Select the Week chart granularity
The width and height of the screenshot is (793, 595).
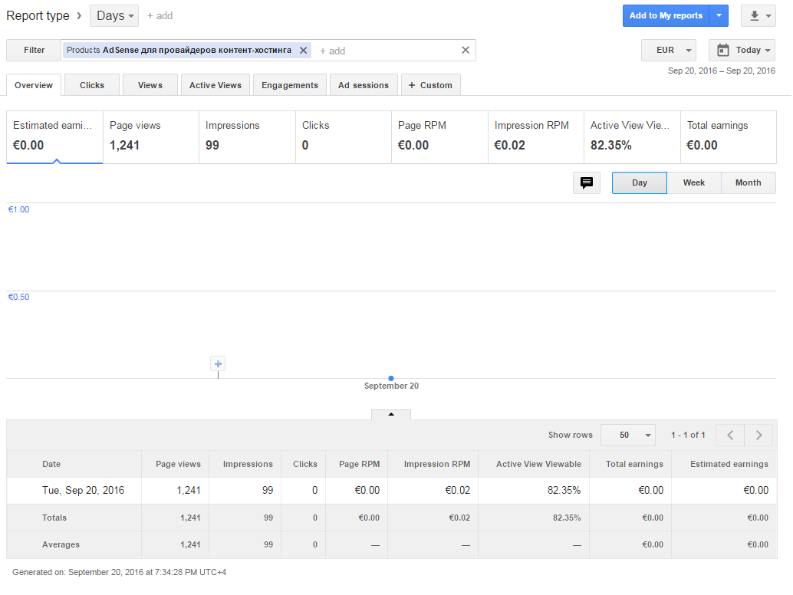point(694,182)
